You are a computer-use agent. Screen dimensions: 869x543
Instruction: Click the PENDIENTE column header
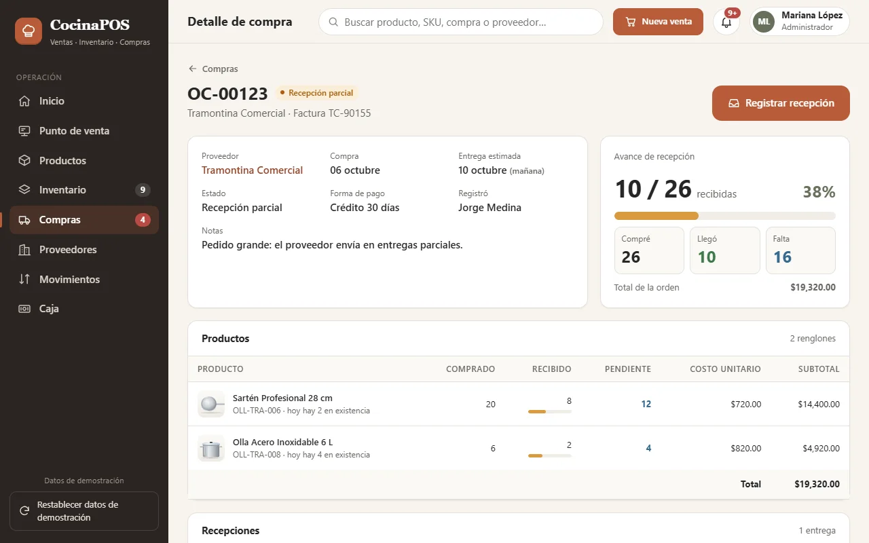click(628, 369)
